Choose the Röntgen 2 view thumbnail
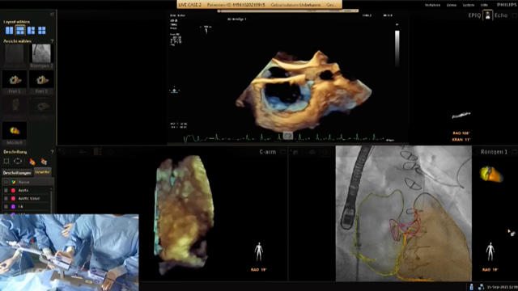 tap(41, 56)
